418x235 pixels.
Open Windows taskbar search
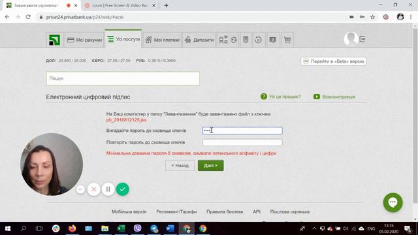coord(24,228)
